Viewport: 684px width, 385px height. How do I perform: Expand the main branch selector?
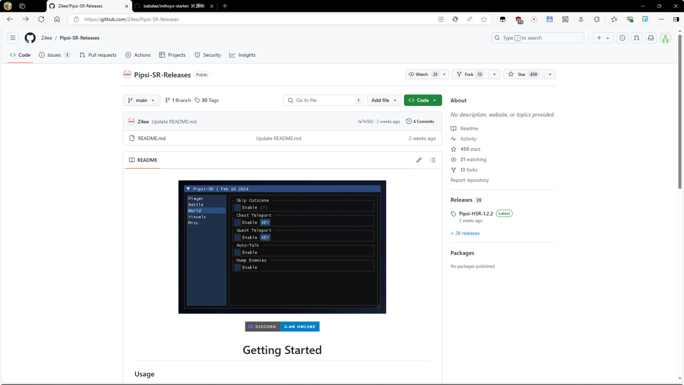pos(142,100)
